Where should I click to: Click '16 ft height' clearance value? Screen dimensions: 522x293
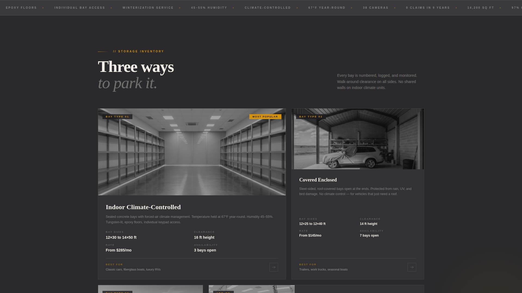point(204,237)
